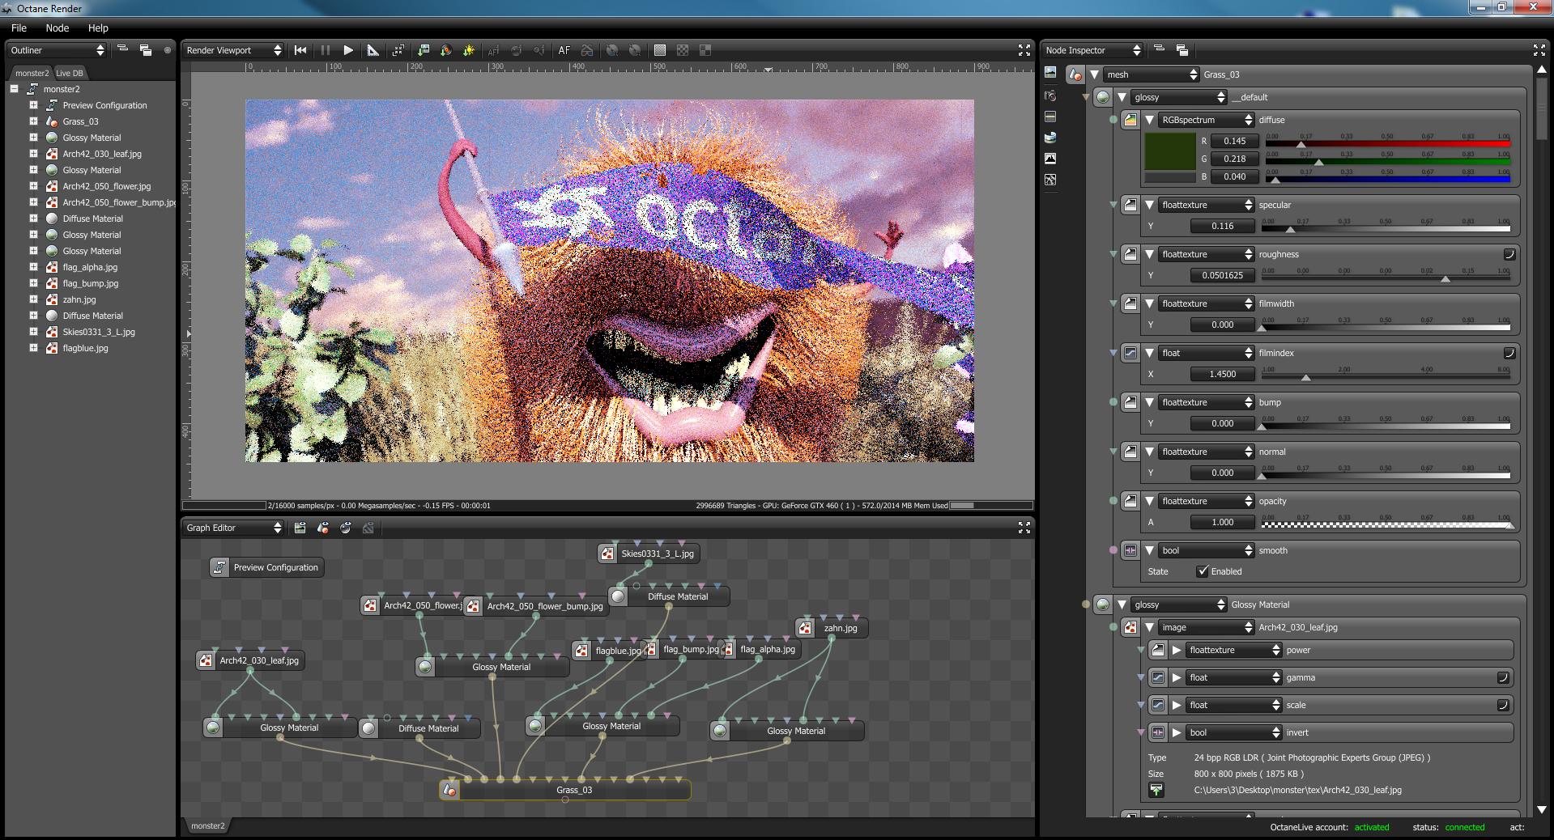Open the RGBspectrum type dropdown for diffuse
Image resolution: width=1554 pixels, height=840 pixels.
coord(1207,120)
